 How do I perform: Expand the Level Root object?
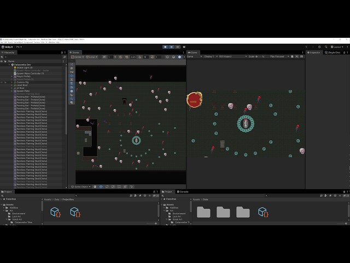[12, 85]
